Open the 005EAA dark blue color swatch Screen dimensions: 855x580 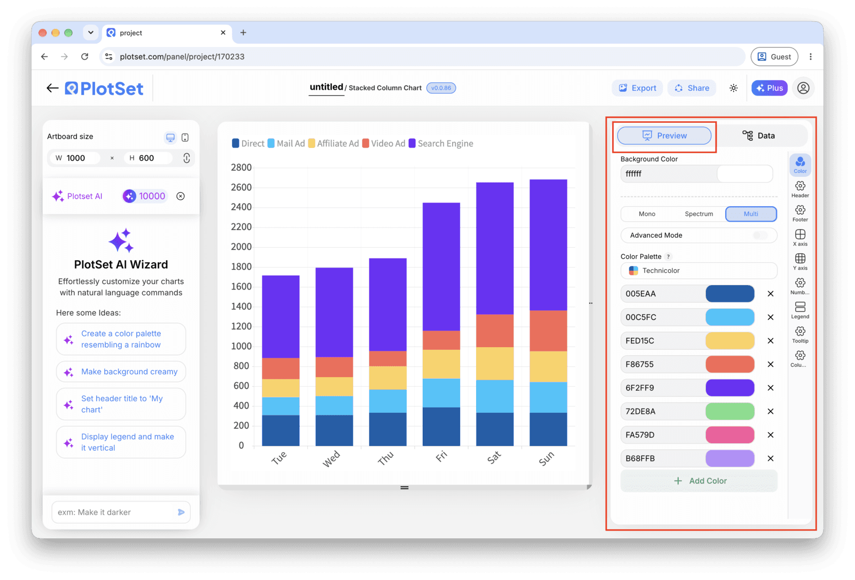[x=730, y=294]
